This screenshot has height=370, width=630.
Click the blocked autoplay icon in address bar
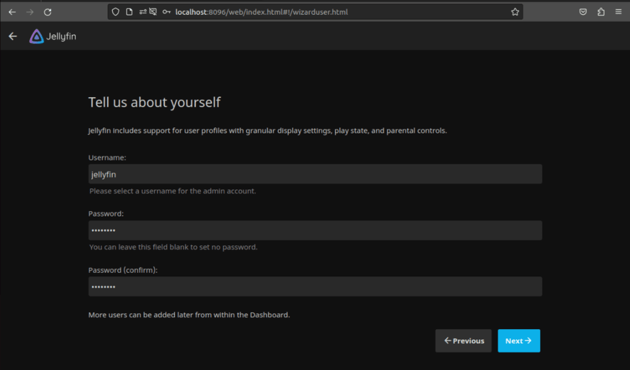153,11
